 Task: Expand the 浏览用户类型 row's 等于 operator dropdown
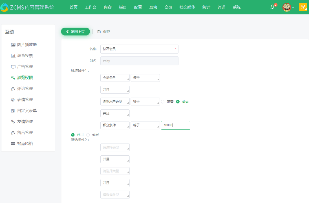point(145,101)
